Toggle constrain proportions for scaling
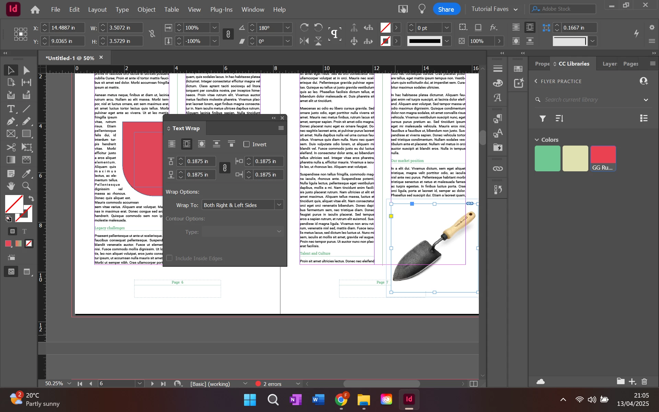 (x=228, y=34)
